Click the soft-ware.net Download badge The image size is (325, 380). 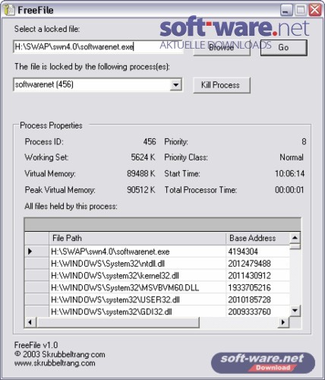point(263,363)
